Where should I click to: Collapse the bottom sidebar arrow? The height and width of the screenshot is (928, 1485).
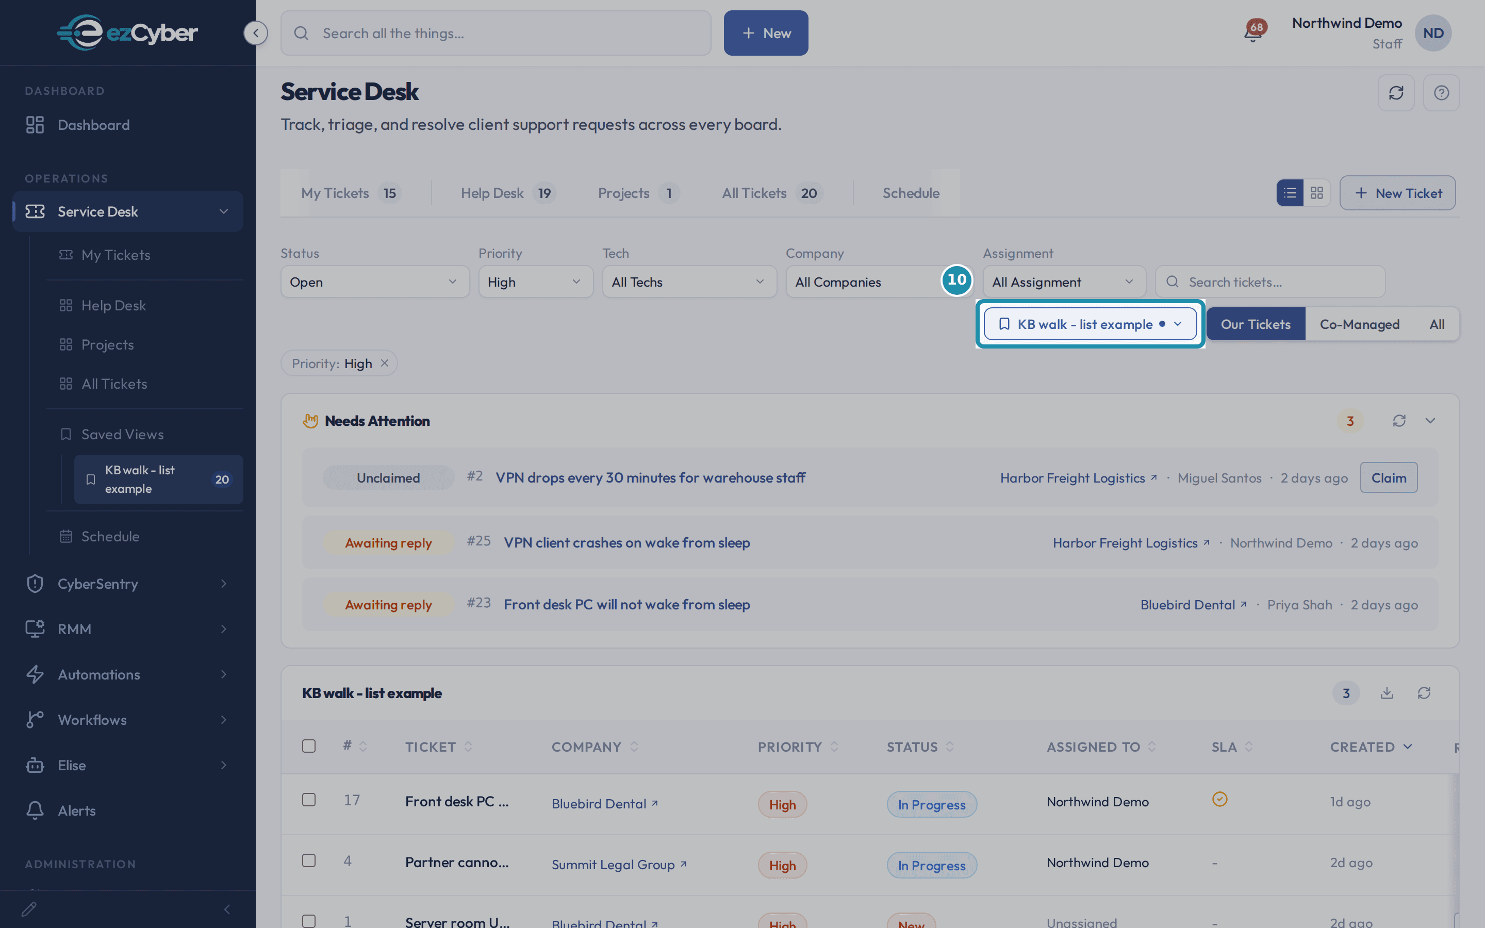227,909
